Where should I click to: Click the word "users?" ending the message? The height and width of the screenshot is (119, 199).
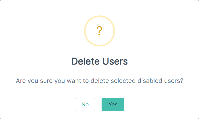pyautogui.click(x=174, y=81)
